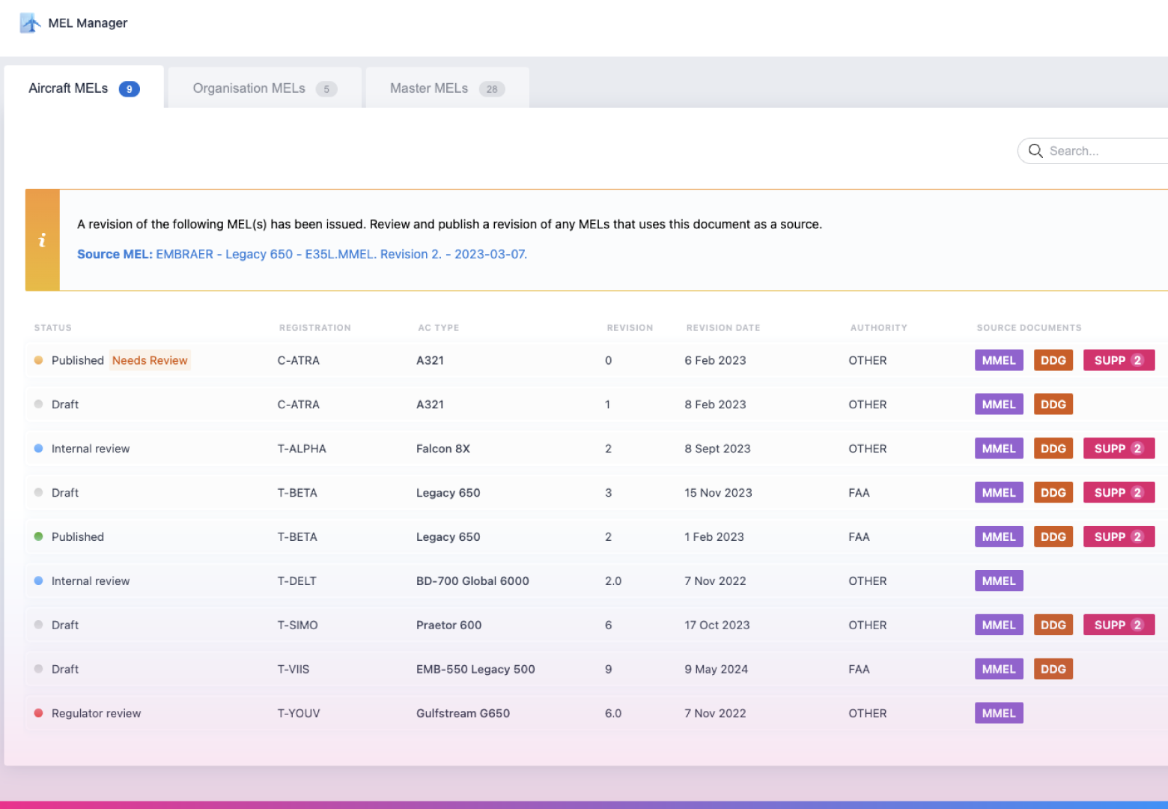
Task: Open MMEL badge for T-YOUV Gulfstream G650
Action: [x=998, y=713]
